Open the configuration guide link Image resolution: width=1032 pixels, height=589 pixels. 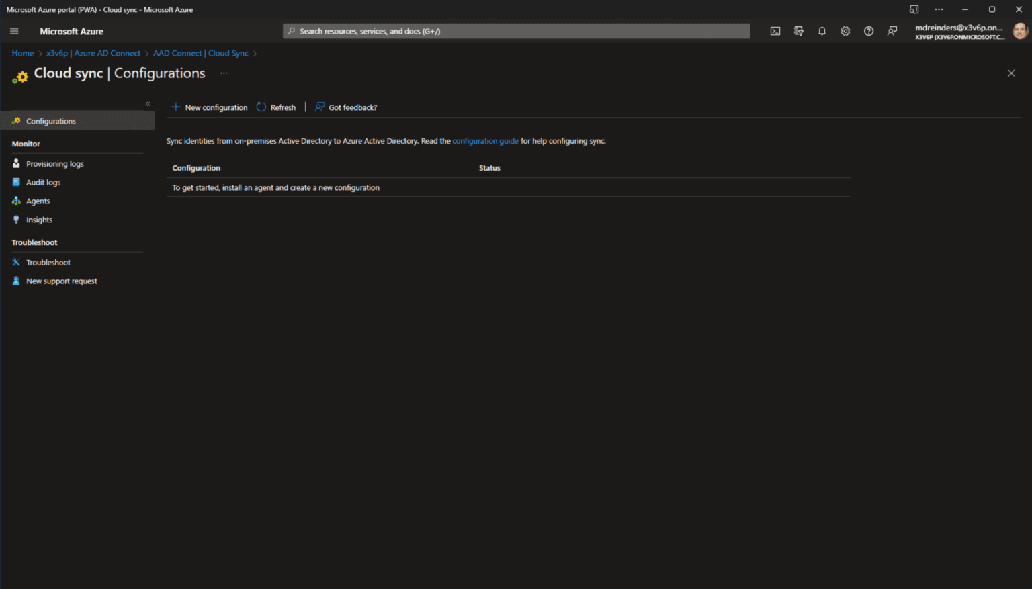coord(485,141)
